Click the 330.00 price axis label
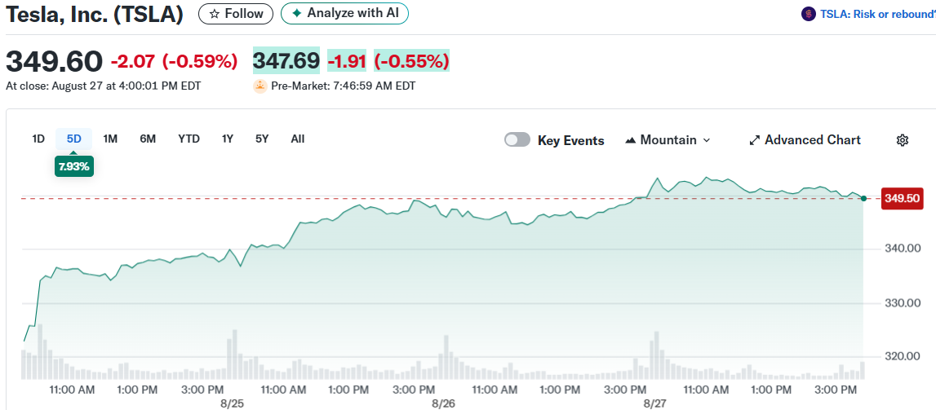This screenshot has height=410, width=936. (902, 302)
